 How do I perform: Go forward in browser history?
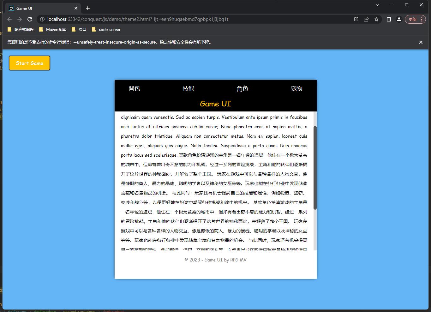pyautogui.click(x=20, y=19)
